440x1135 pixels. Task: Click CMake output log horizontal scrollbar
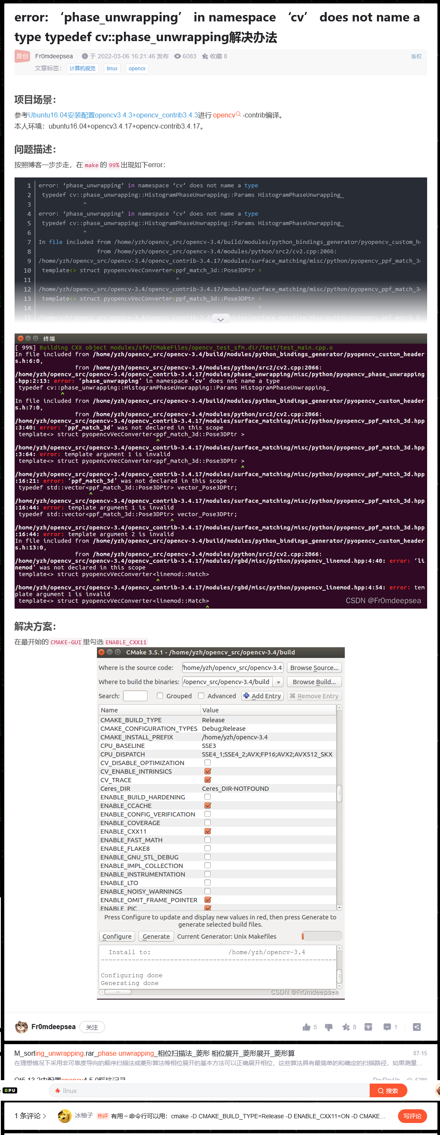point(218,992)
